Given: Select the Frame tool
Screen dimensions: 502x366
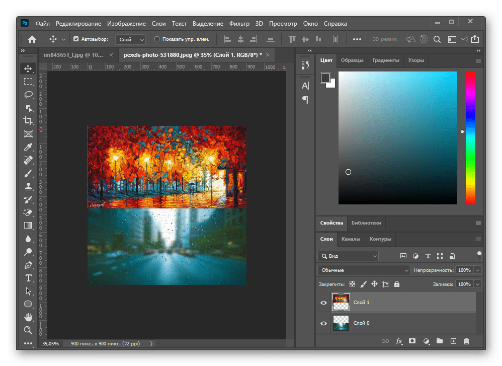Looking at the screenshot, I should pyautogui.click(x=28, y=134).
